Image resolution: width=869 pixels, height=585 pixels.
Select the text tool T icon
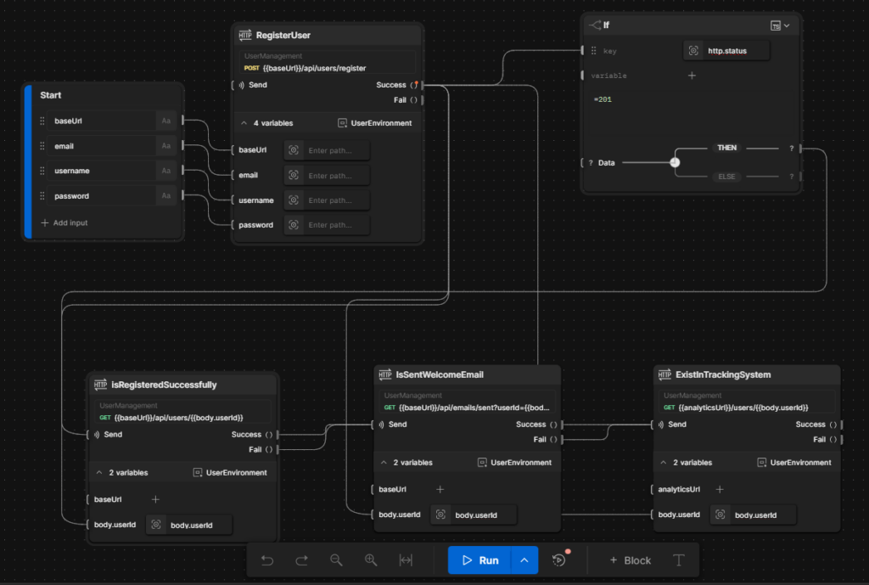(678, 560)
